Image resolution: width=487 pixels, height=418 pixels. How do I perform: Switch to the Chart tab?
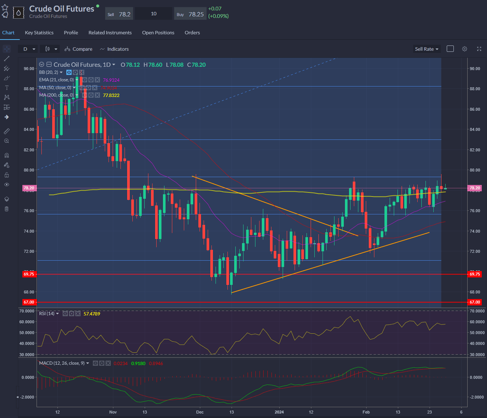tap(8, 32)
